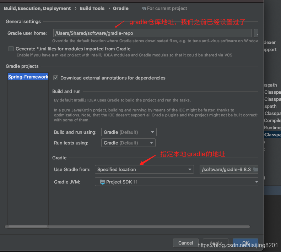Click 'For current project' label
This screenshot has height=252, width=281.
click(167, 9)
